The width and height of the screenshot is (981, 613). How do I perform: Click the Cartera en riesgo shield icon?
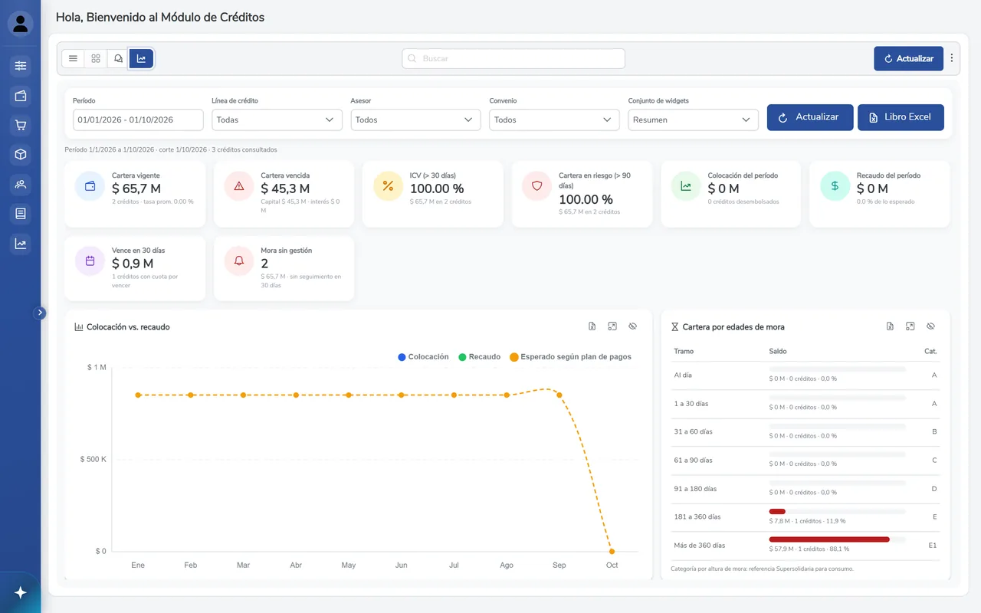[x=536, y=185]
